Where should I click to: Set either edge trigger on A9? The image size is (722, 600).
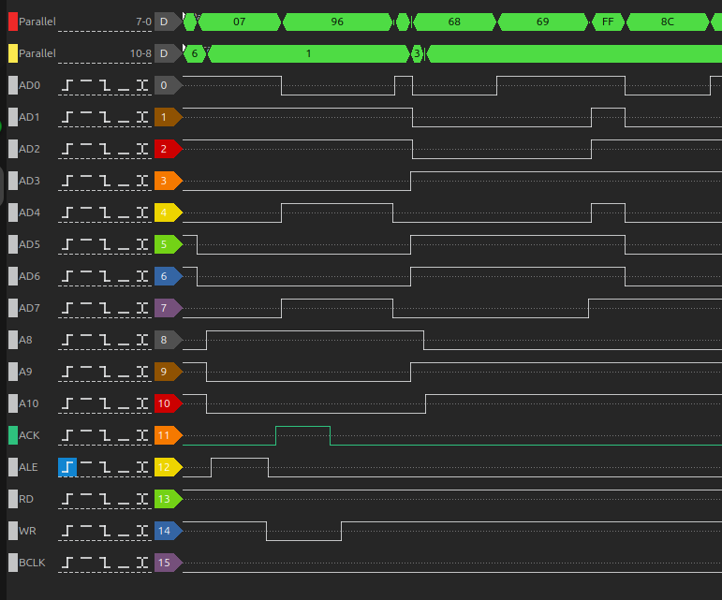(142, 372)
